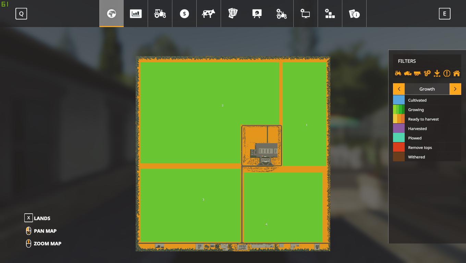This screenshot has height=263, width=466.
Task: Open the prices chart icon tab
Action: (x=136, y=14)
